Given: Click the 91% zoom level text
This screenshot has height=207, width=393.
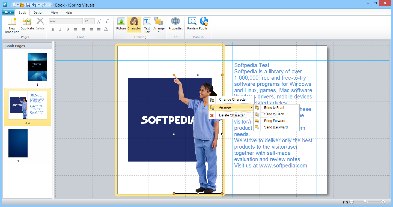Looking at the screenshot, I should point(345,202).
